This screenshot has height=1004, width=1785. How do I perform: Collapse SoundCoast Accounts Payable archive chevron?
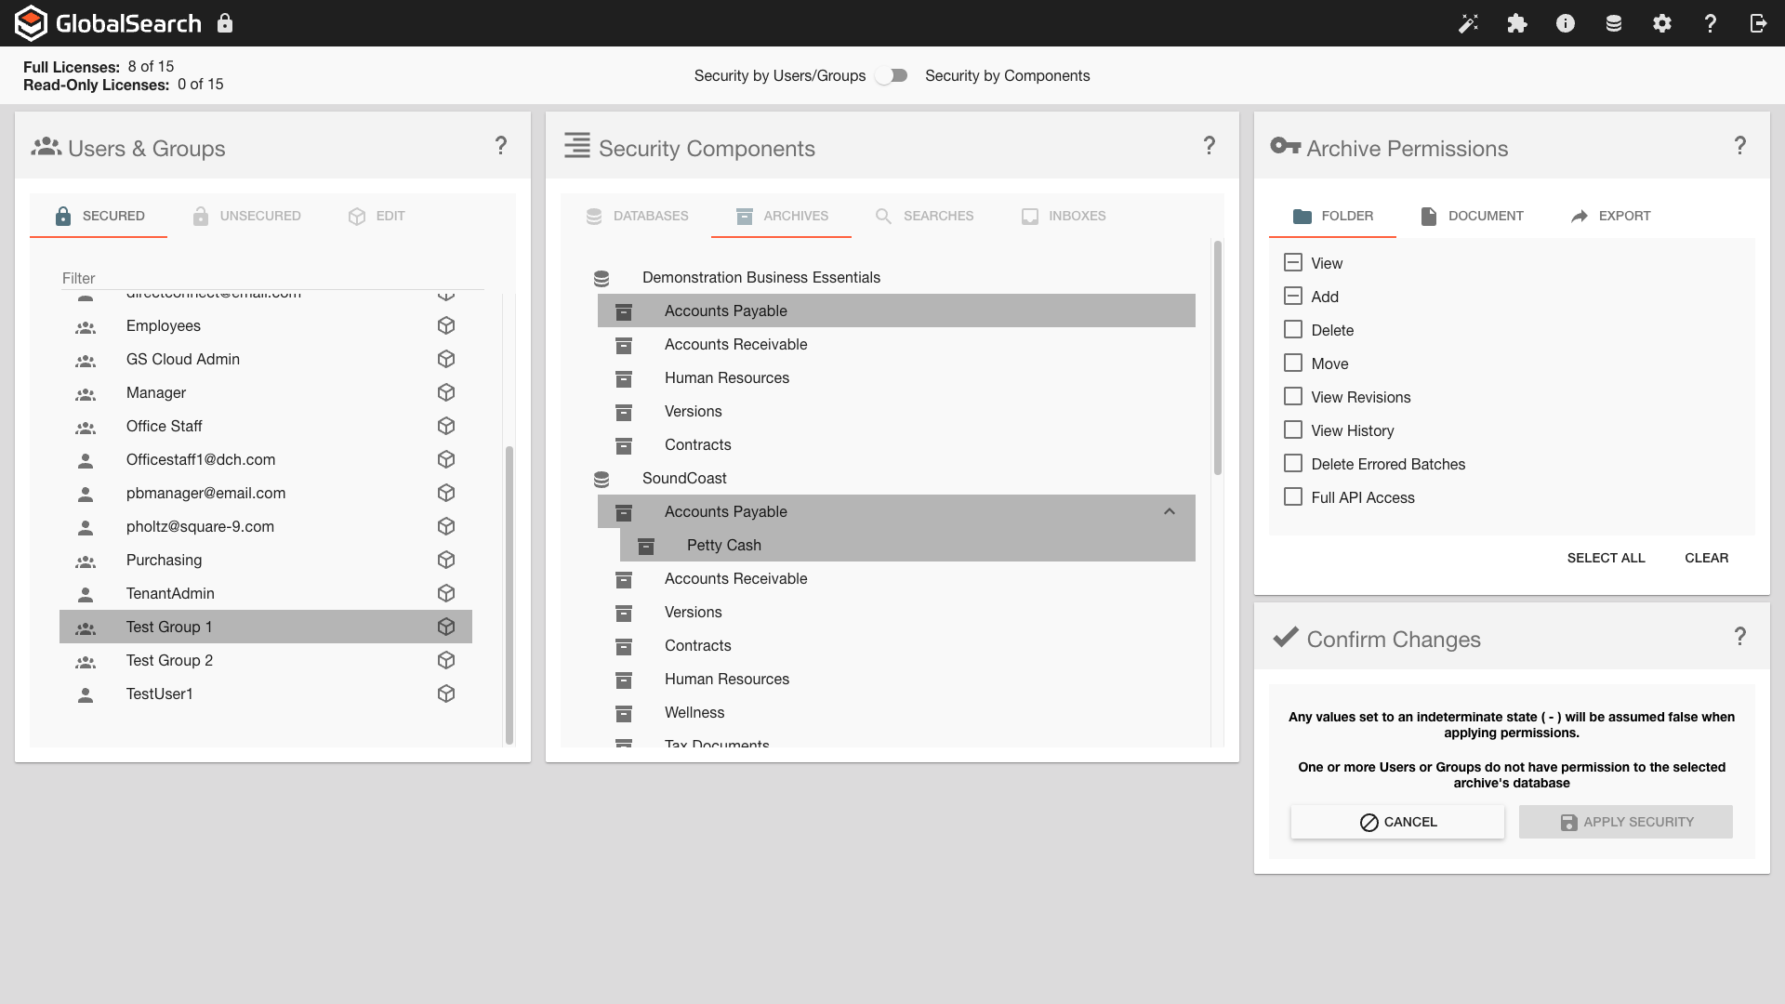(1170, 511)
